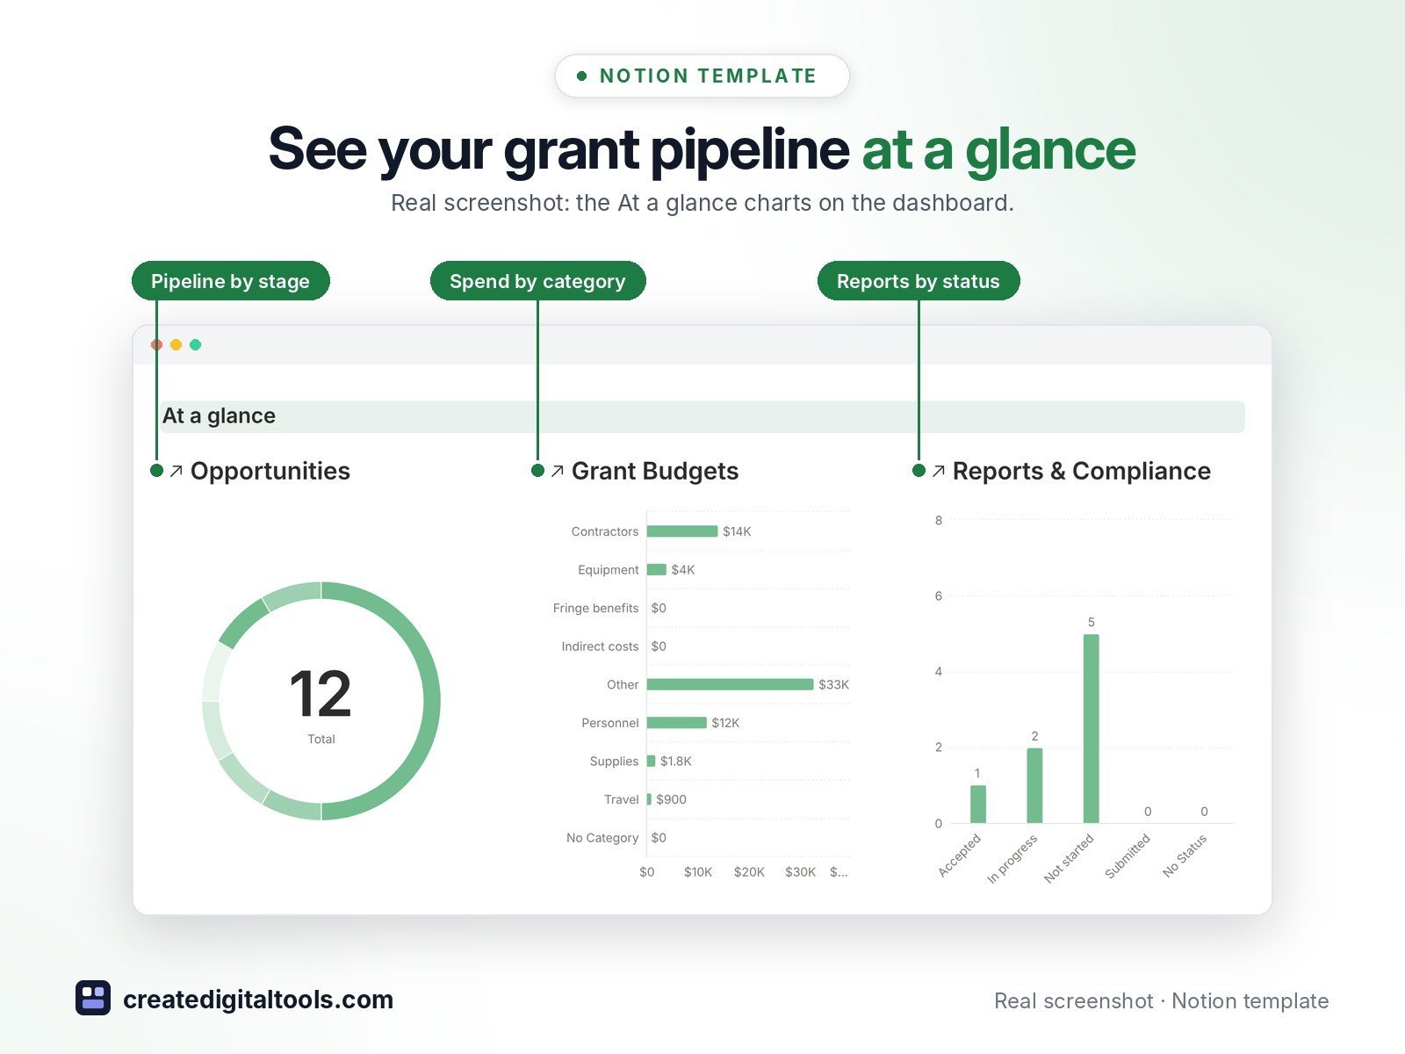Click the In progress bar in reports chart

[1034, 785]
